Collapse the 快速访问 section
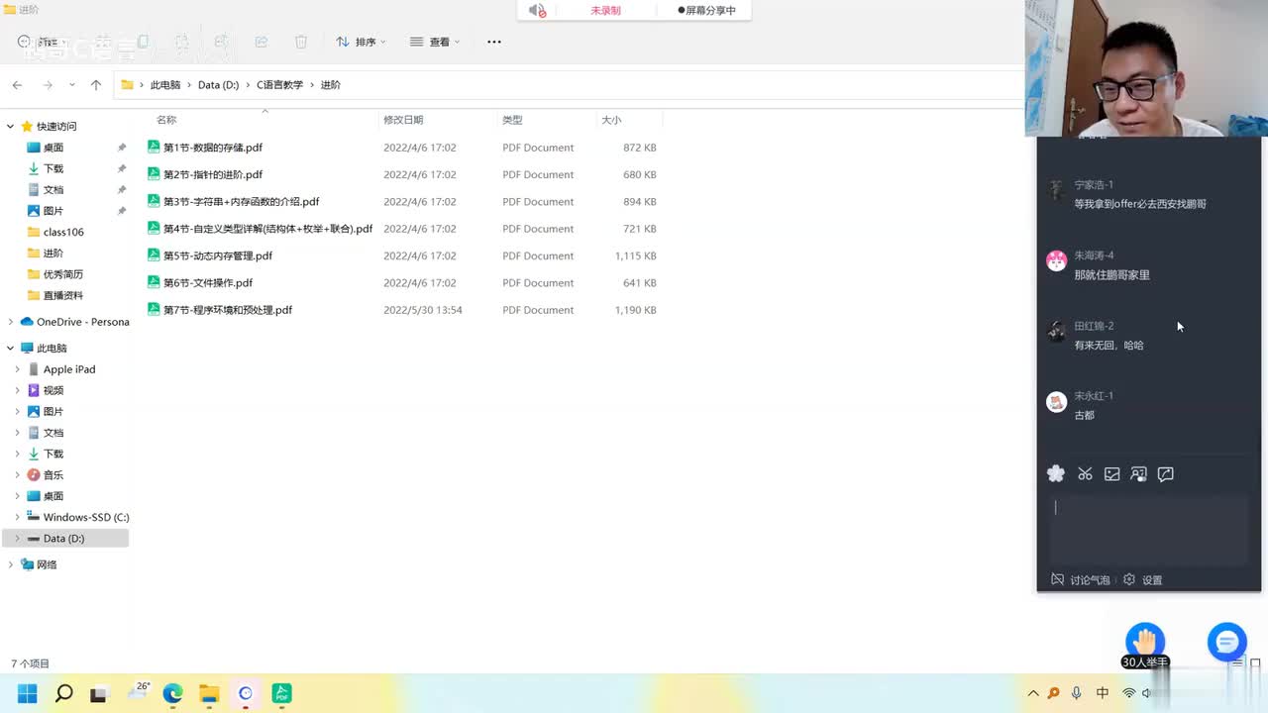Viewport: 1268px width, 713px height. pyautogui.click(x=11, y=127)
